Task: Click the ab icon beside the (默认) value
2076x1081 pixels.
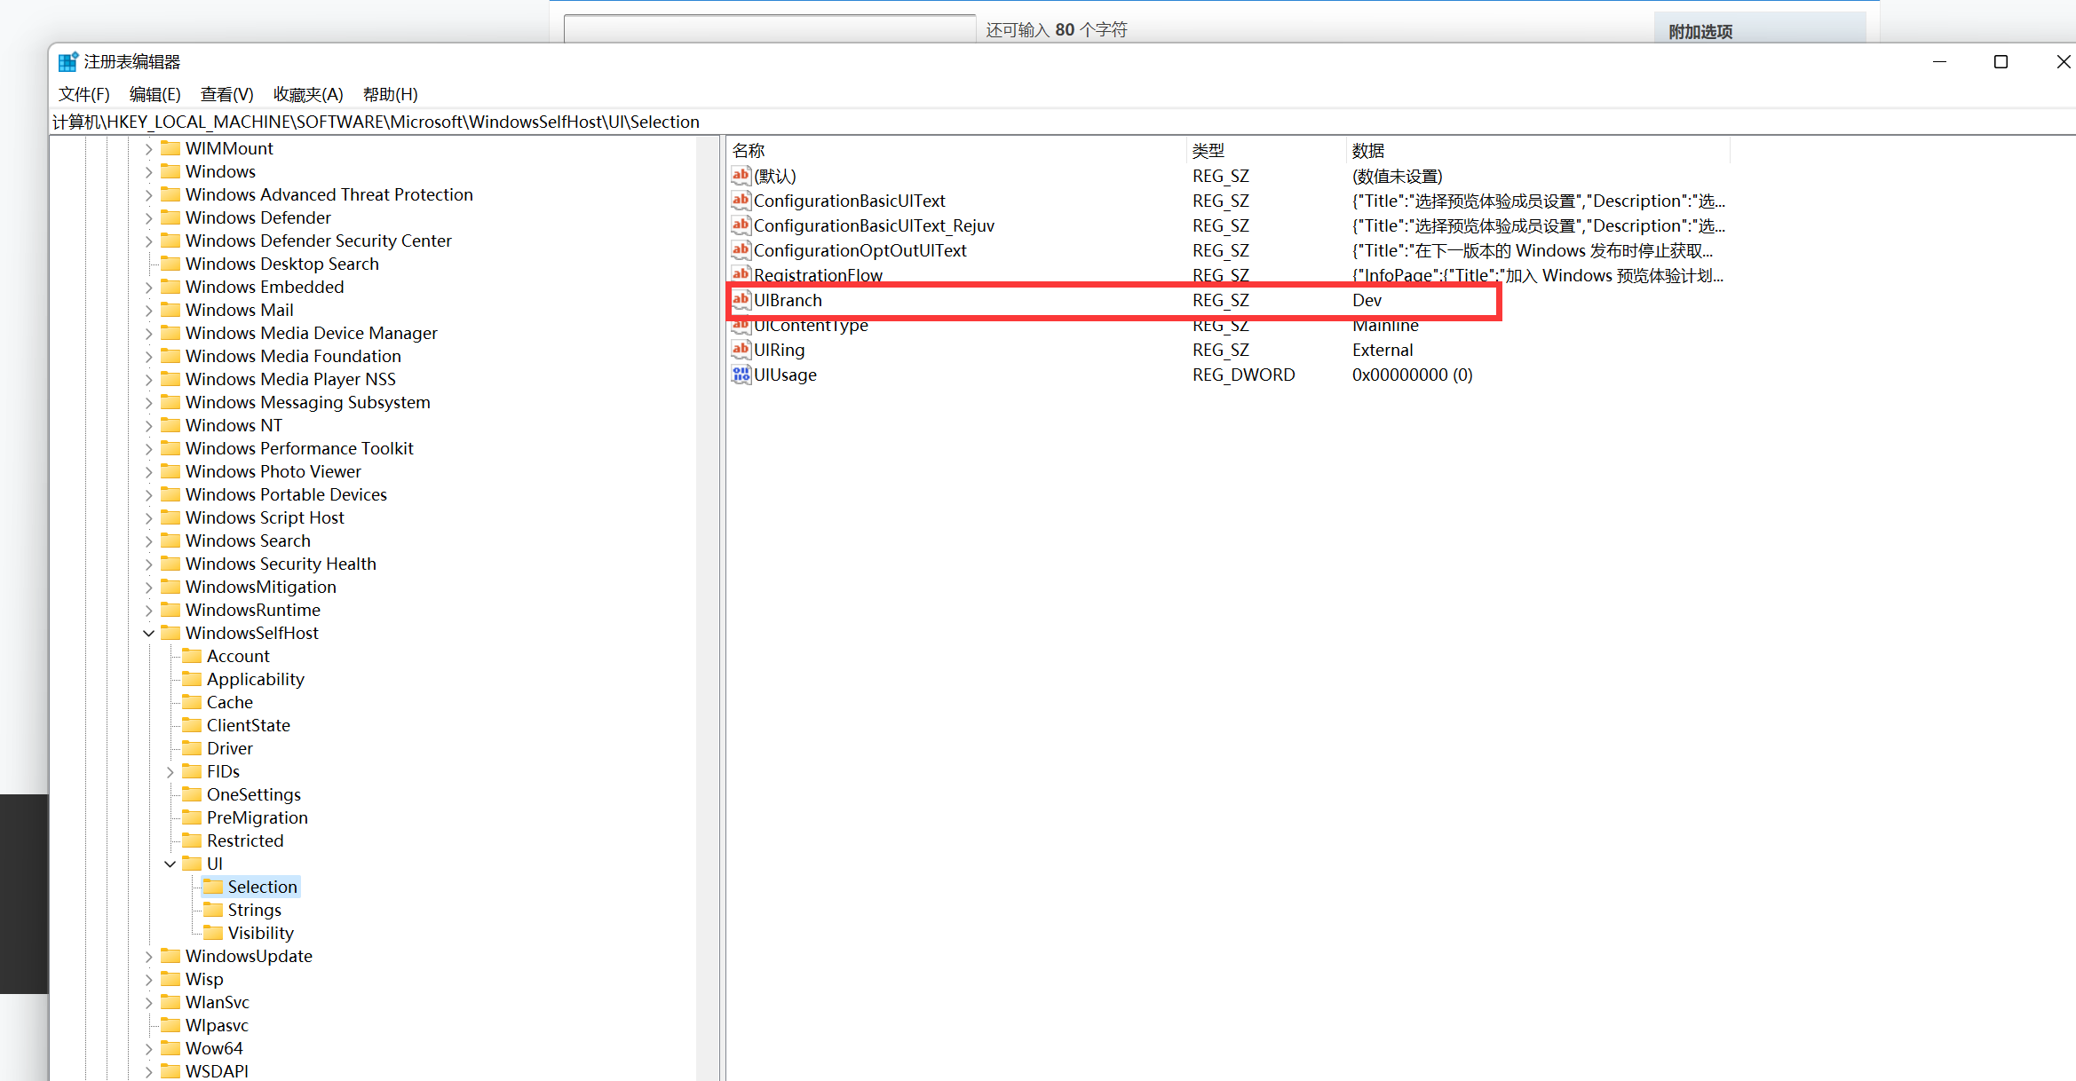Action: (x=741, y=176)
